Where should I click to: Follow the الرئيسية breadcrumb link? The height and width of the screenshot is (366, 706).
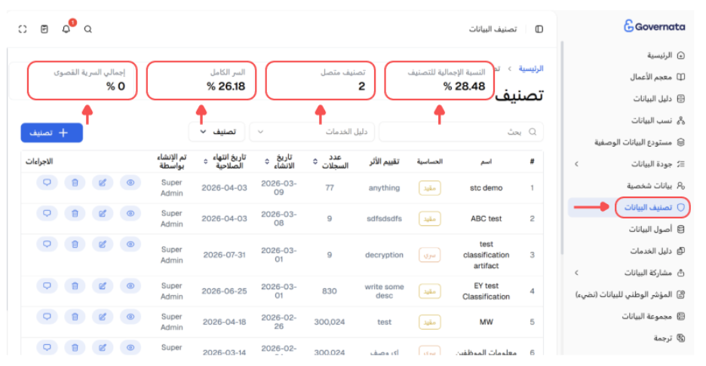click(531, 69)
